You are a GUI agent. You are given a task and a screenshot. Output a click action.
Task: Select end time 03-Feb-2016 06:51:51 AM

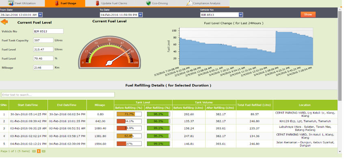(x=67, y=128)
